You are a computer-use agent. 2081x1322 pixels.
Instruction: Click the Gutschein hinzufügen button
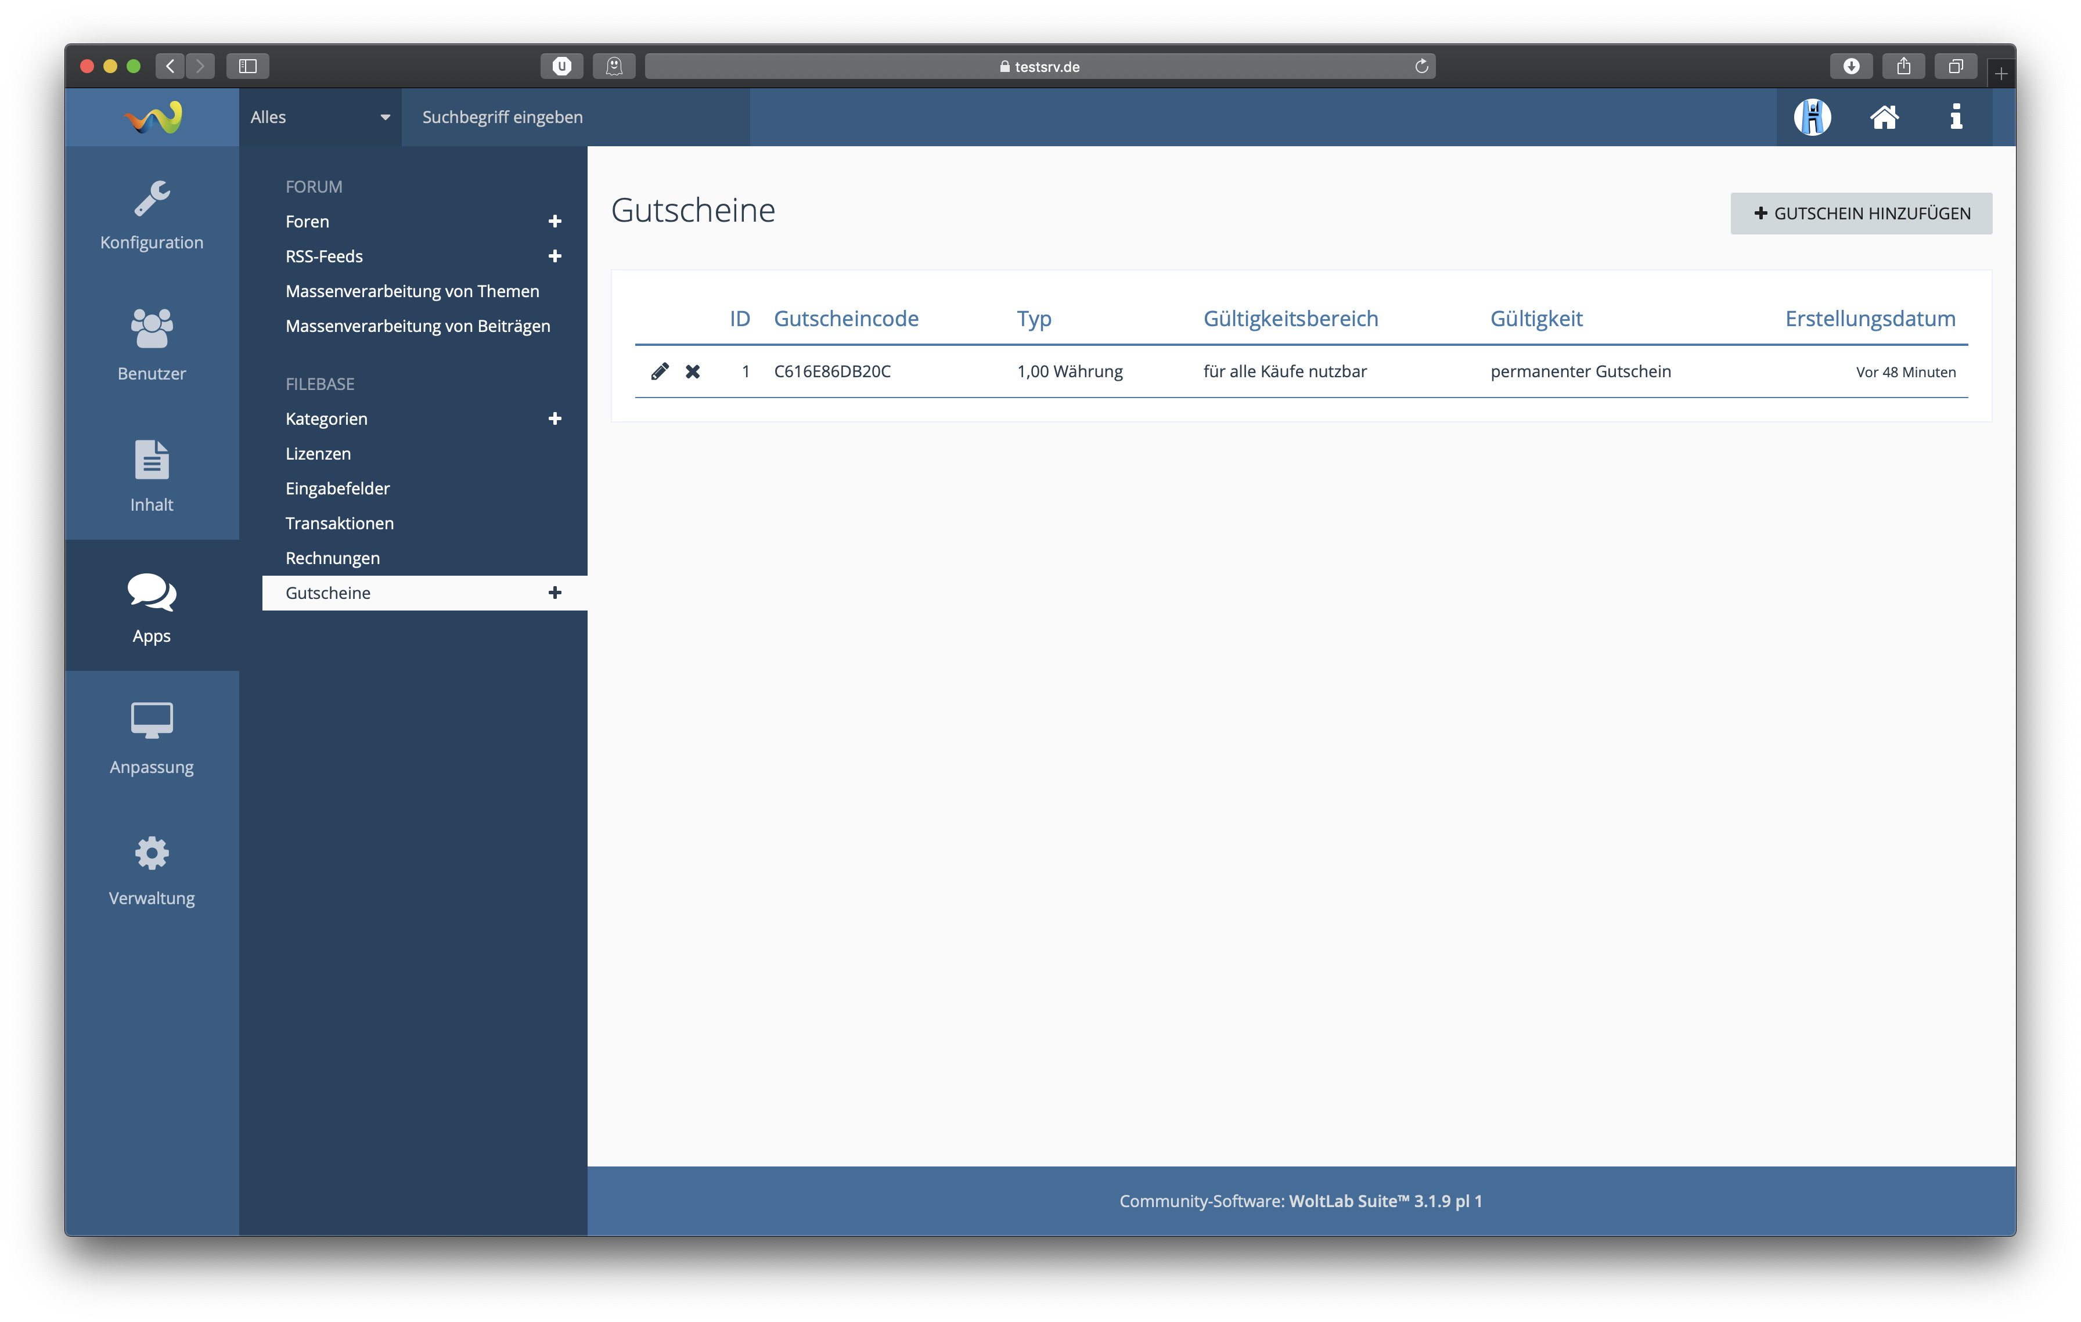[x=1860, y=214]
